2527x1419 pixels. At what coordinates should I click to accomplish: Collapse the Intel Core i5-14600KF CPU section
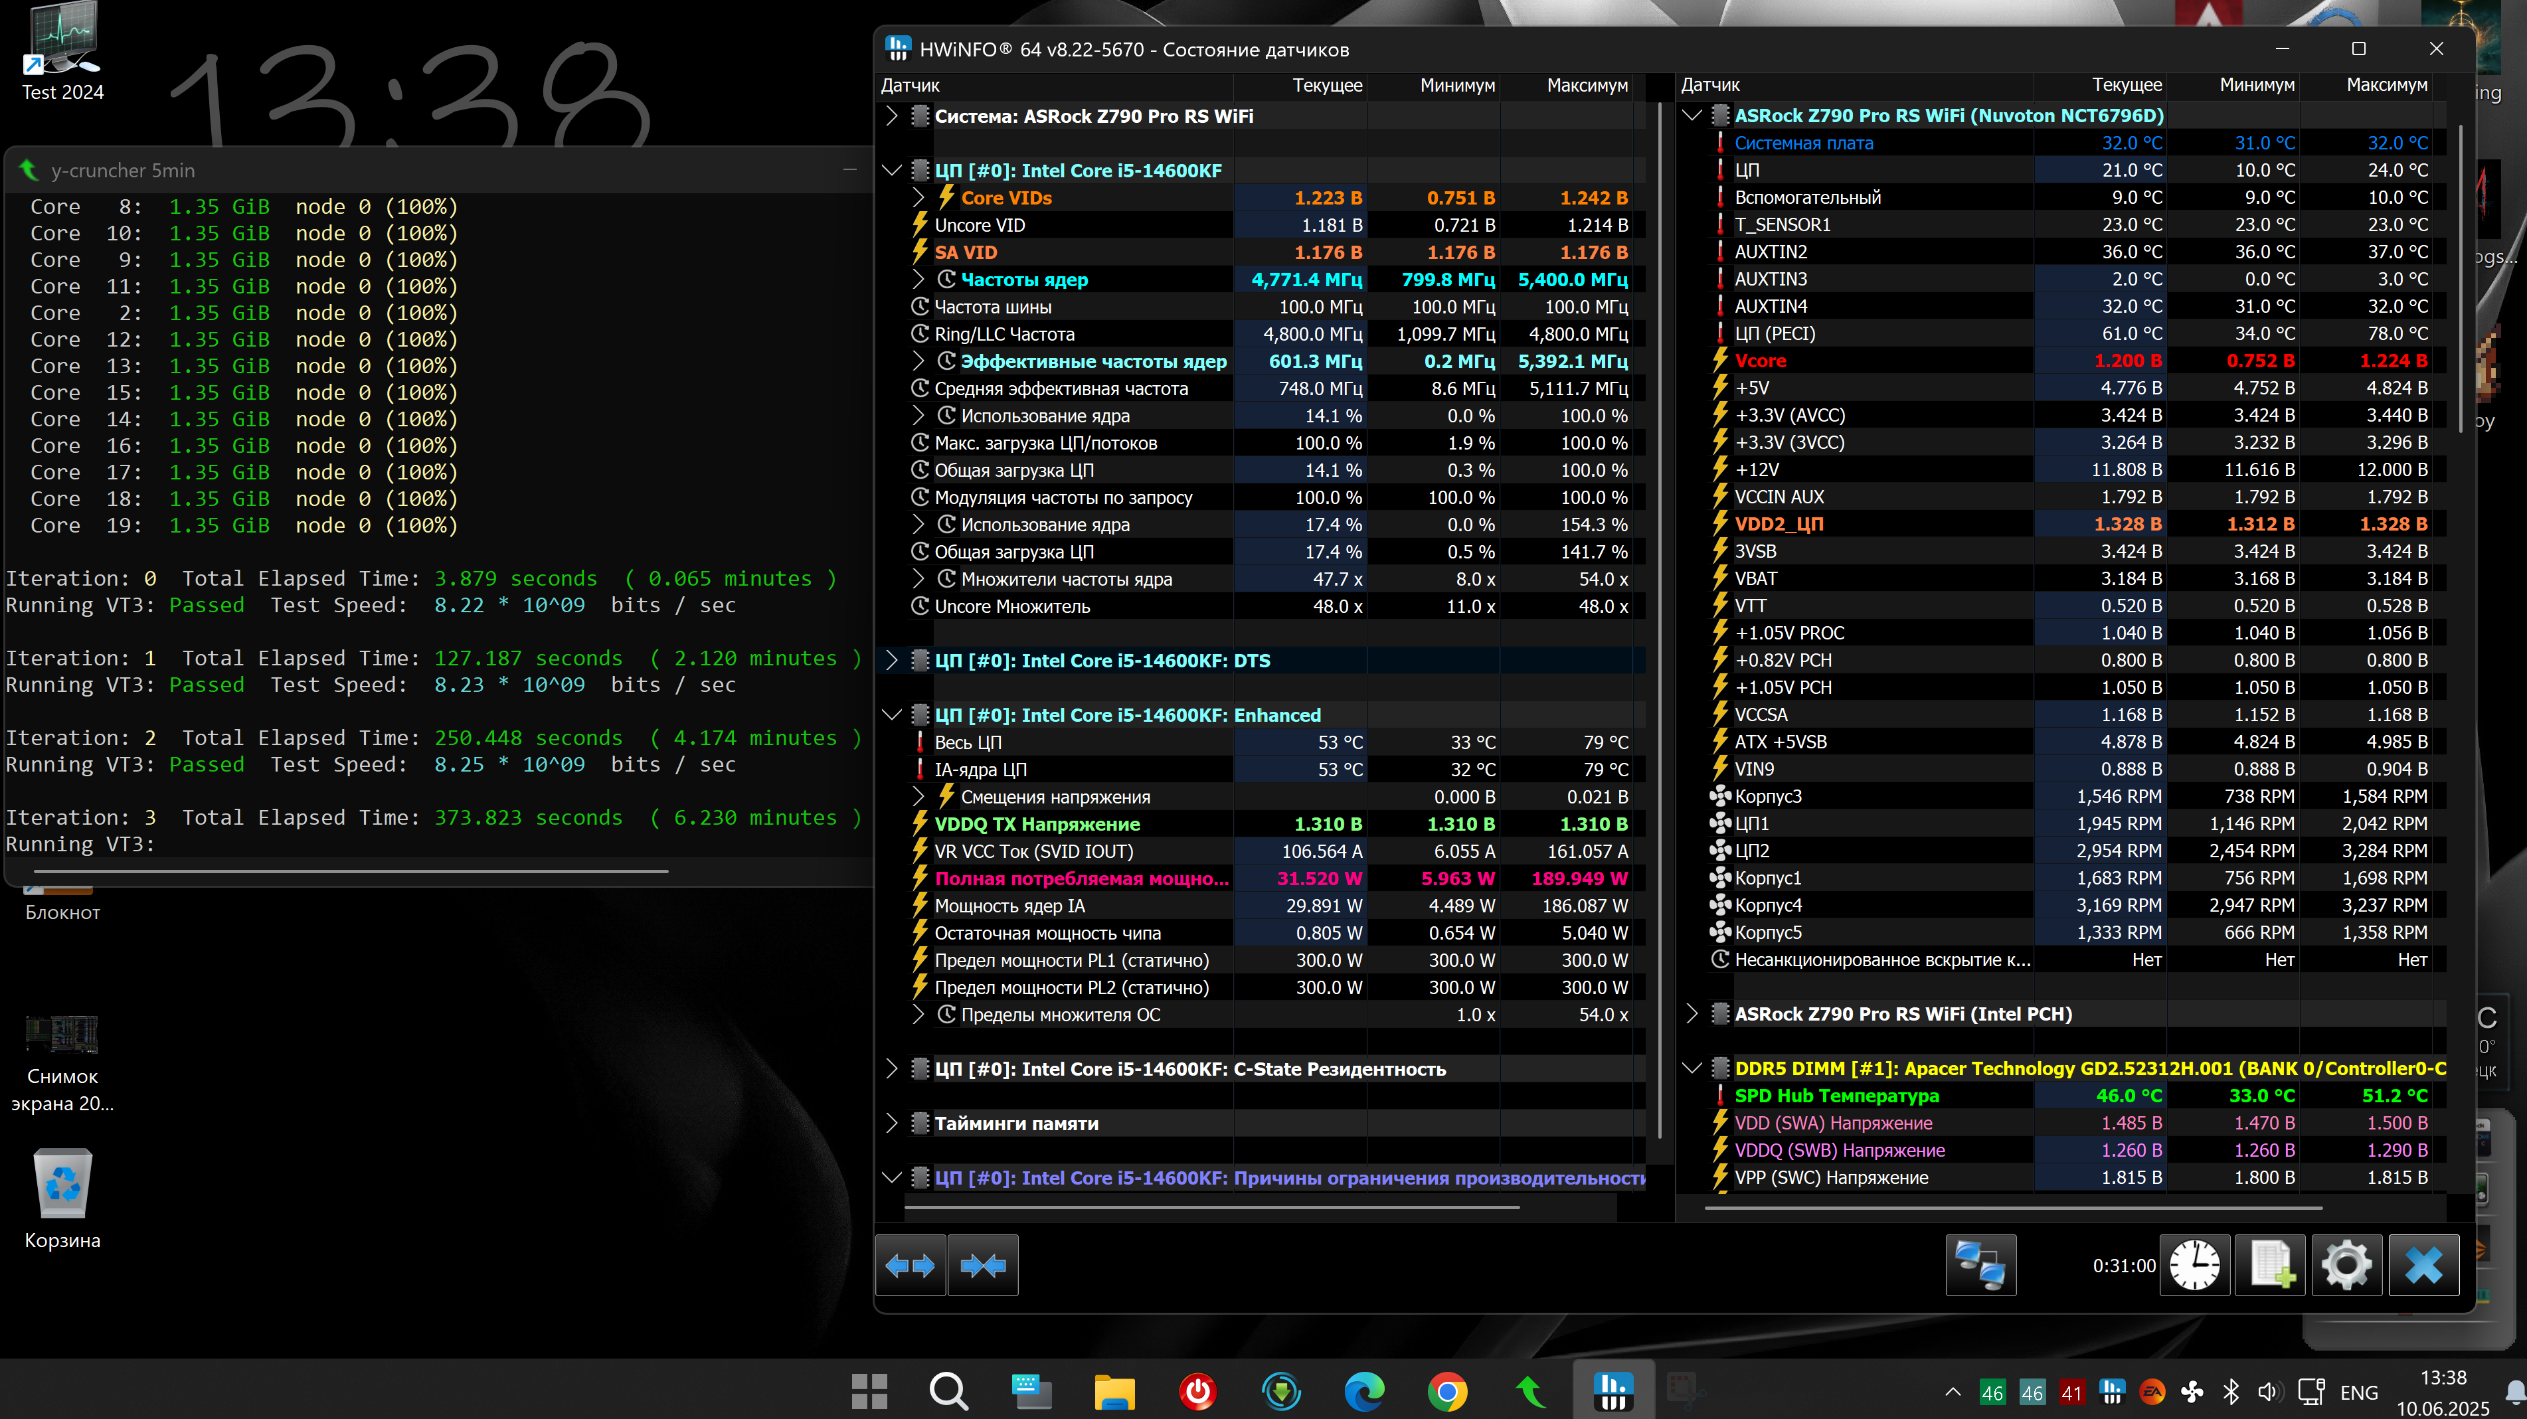891,171
